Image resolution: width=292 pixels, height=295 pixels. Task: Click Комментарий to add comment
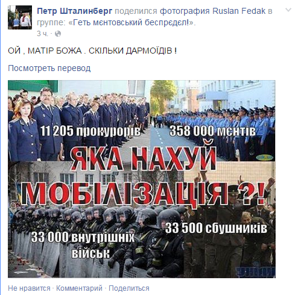pos(79,288)
